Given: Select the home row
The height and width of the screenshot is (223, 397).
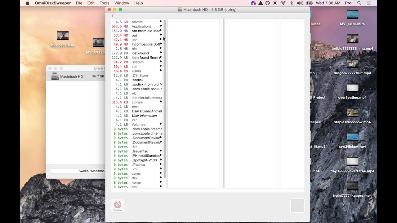Looking at the screenshot, I should pos(137,182).
